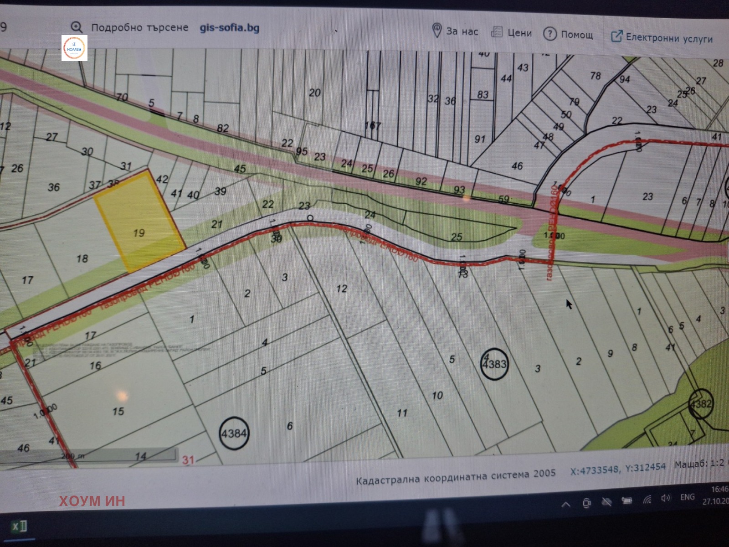This screenshot has width=729, height=547.
Task: Click the location pin icon beside За нас
Action: (x=436, y=31)
